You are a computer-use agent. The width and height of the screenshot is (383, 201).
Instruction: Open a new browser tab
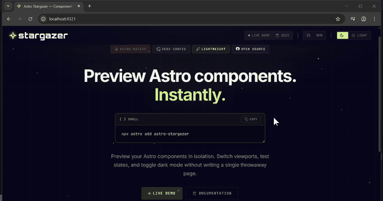[90, 6]
